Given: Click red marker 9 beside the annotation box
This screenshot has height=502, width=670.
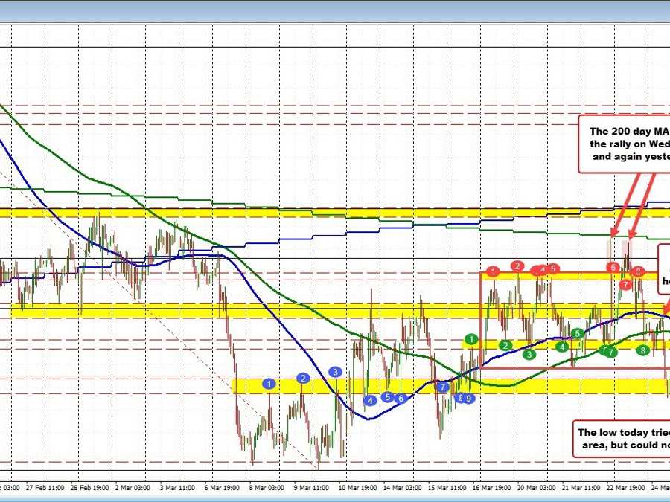Looking at the screenshot, I should (x=638, y=271).
